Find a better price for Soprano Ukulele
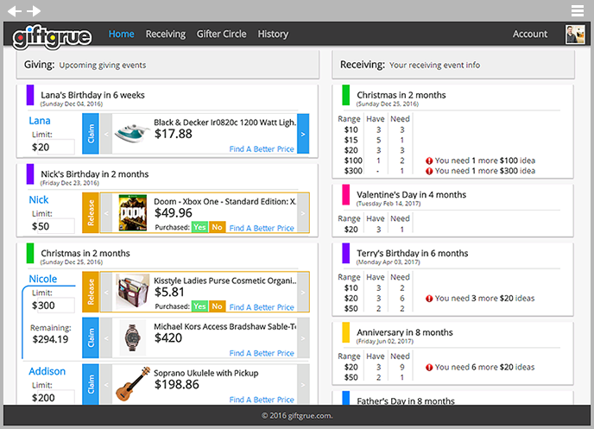Screen dimensions: 594x429 click(x=262, y=400)
